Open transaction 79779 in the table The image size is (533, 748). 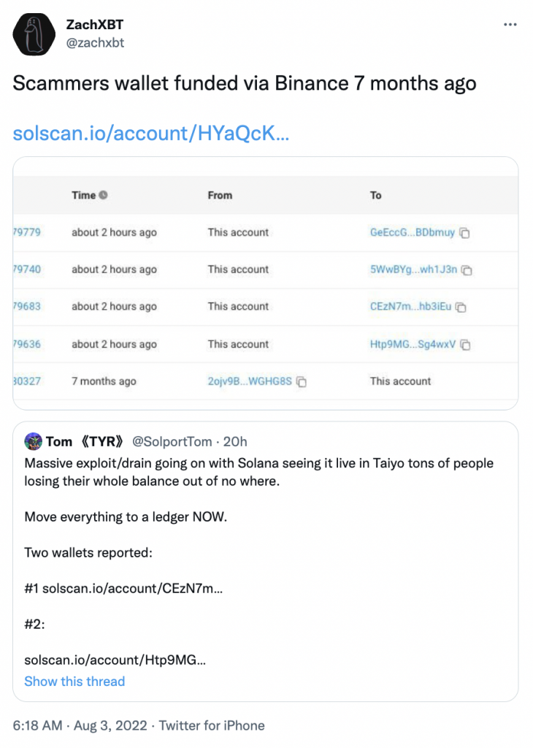[27, 232]
